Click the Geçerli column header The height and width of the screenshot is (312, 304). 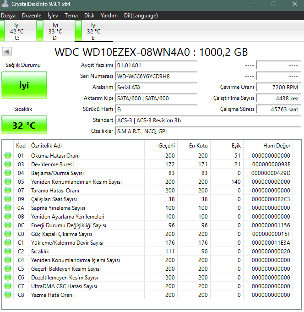tap(161, 145)
